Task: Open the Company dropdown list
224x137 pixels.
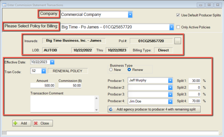Action: 130,15
